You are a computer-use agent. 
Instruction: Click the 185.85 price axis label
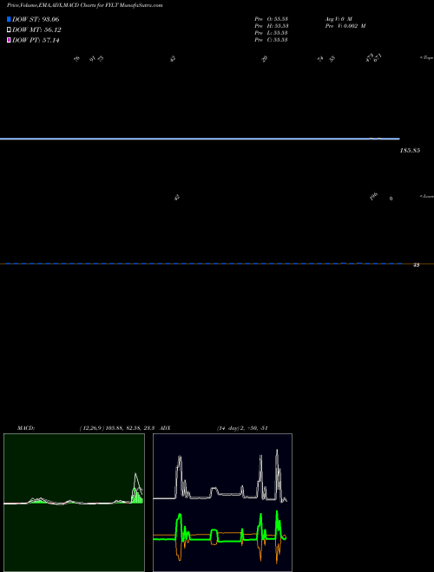pos(410,150)
